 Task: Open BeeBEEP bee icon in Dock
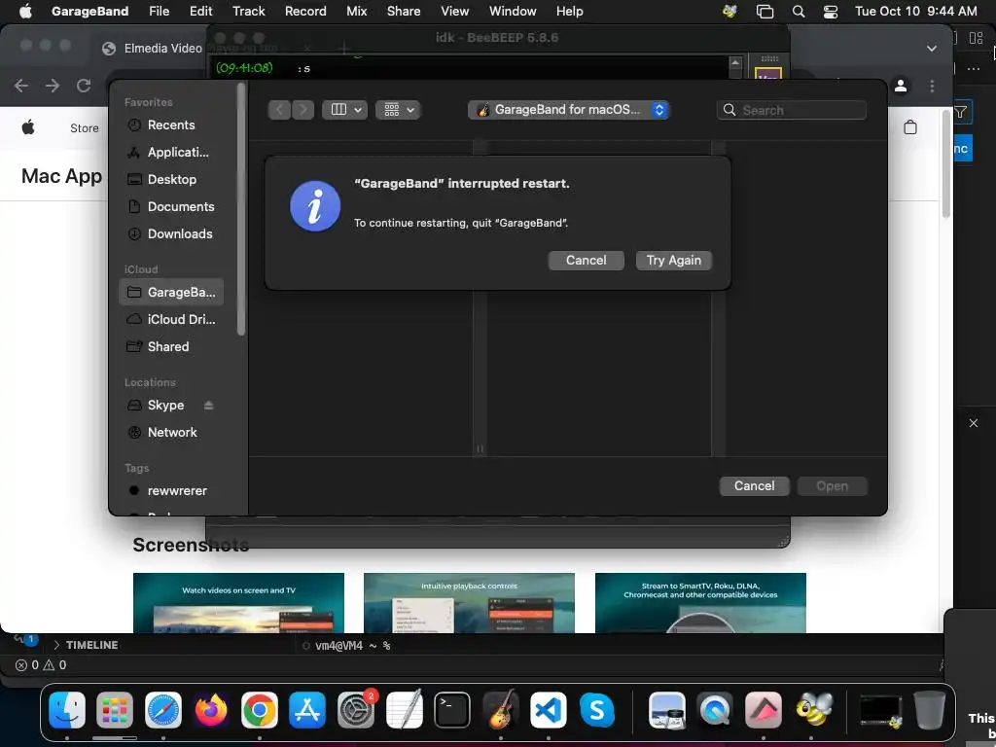tap(814, 709)
